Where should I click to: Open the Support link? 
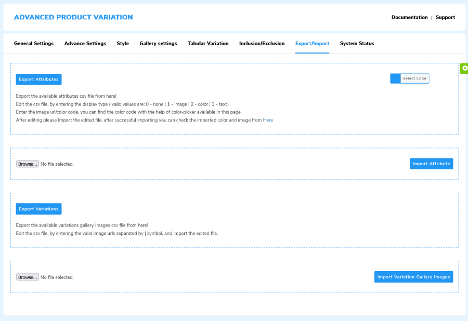[x=445, y=17]
